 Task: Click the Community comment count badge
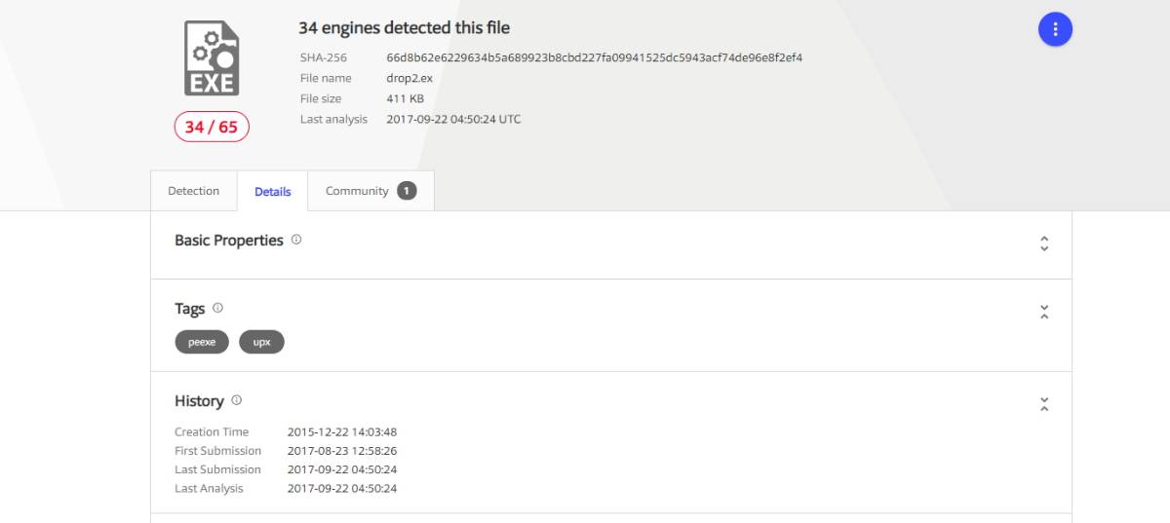click(x=407, y=191)
